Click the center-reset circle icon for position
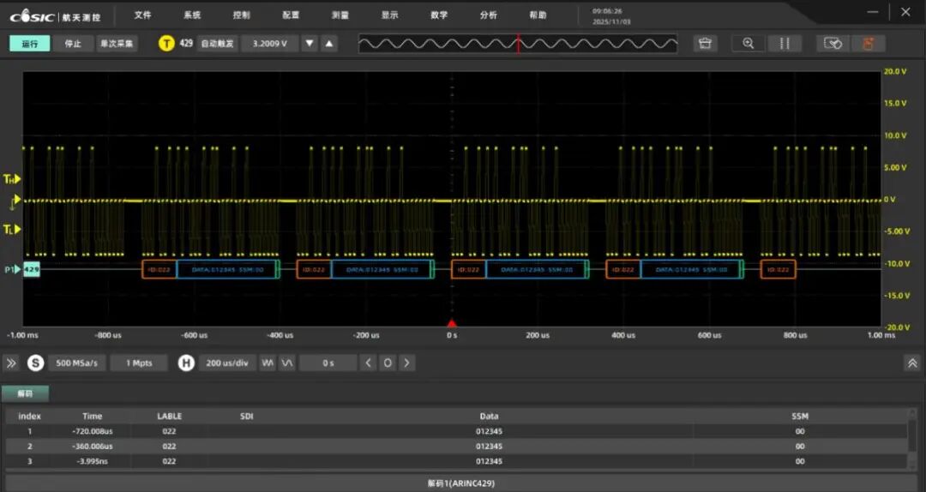 coord(388,363)
